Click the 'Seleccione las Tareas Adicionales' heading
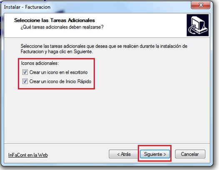 click(x=55, y=20)
